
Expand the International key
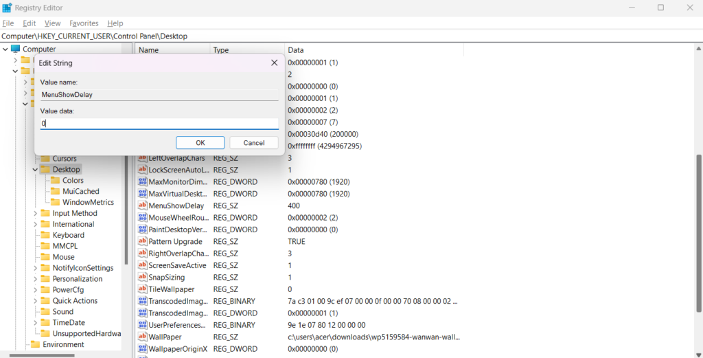coord(35,224)
